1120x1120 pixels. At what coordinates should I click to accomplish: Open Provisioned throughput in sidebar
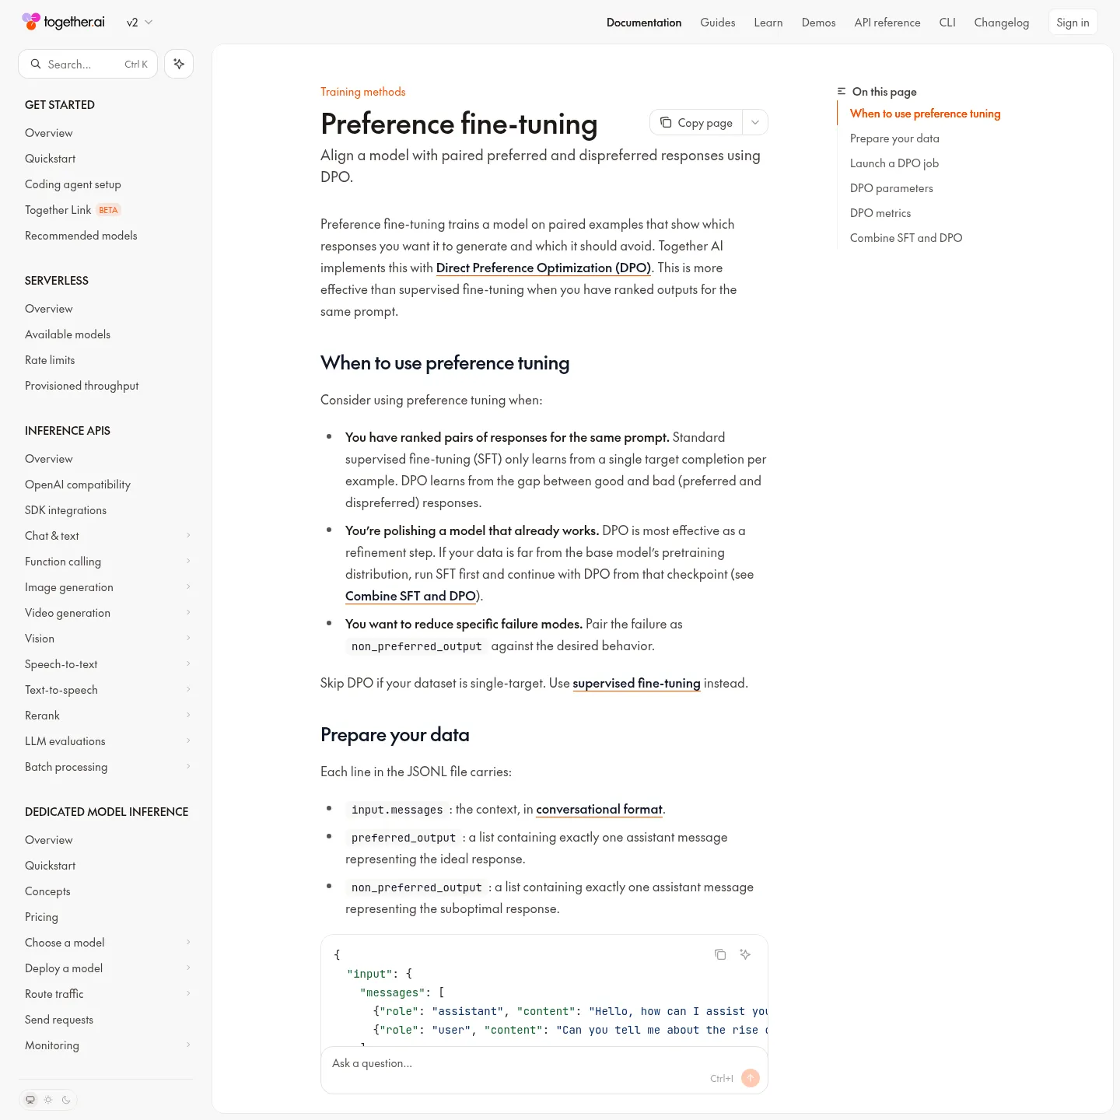[x=107, y=386]
